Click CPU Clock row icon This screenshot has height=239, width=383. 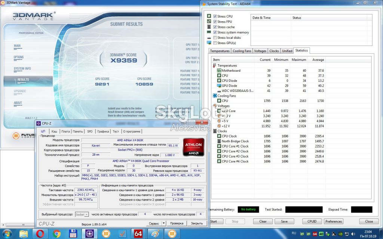pos(219,136)
